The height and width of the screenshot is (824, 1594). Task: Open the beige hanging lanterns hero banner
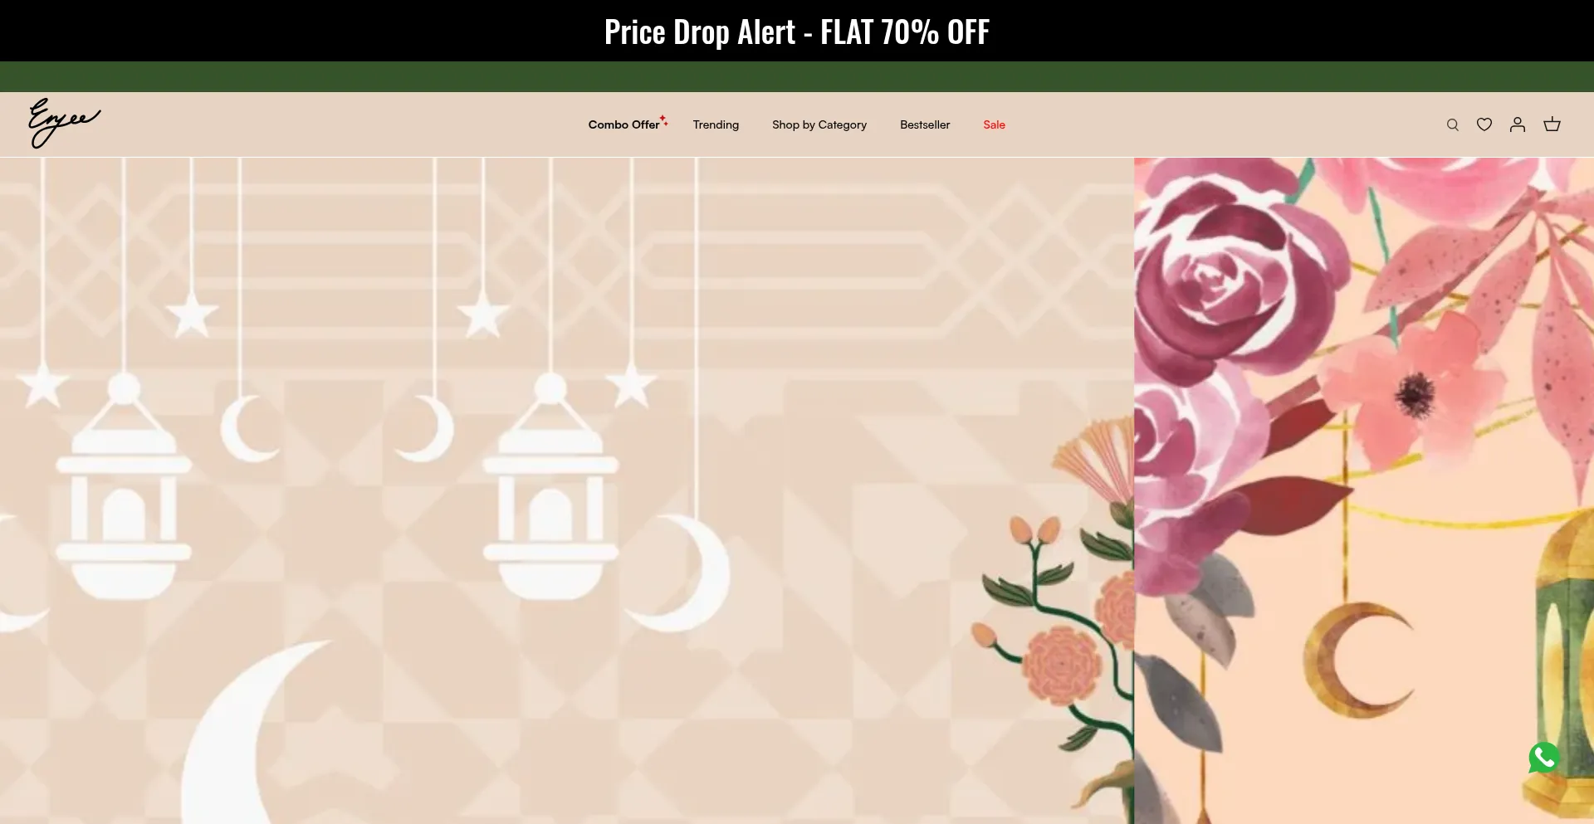567,490
